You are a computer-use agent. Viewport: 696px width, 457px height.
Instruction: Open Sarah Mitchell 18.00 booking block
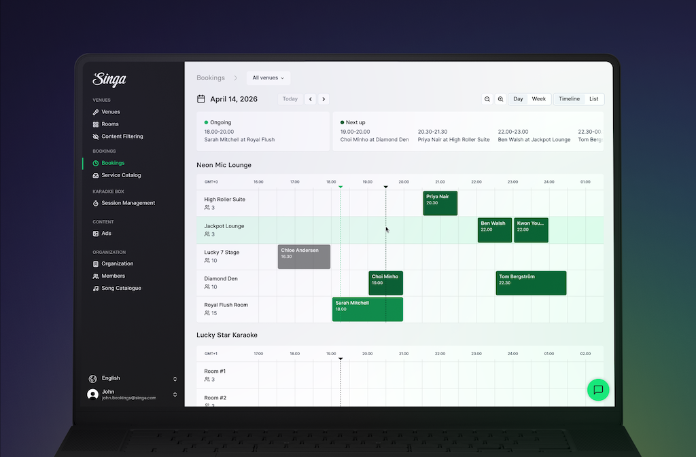(368, 310)
